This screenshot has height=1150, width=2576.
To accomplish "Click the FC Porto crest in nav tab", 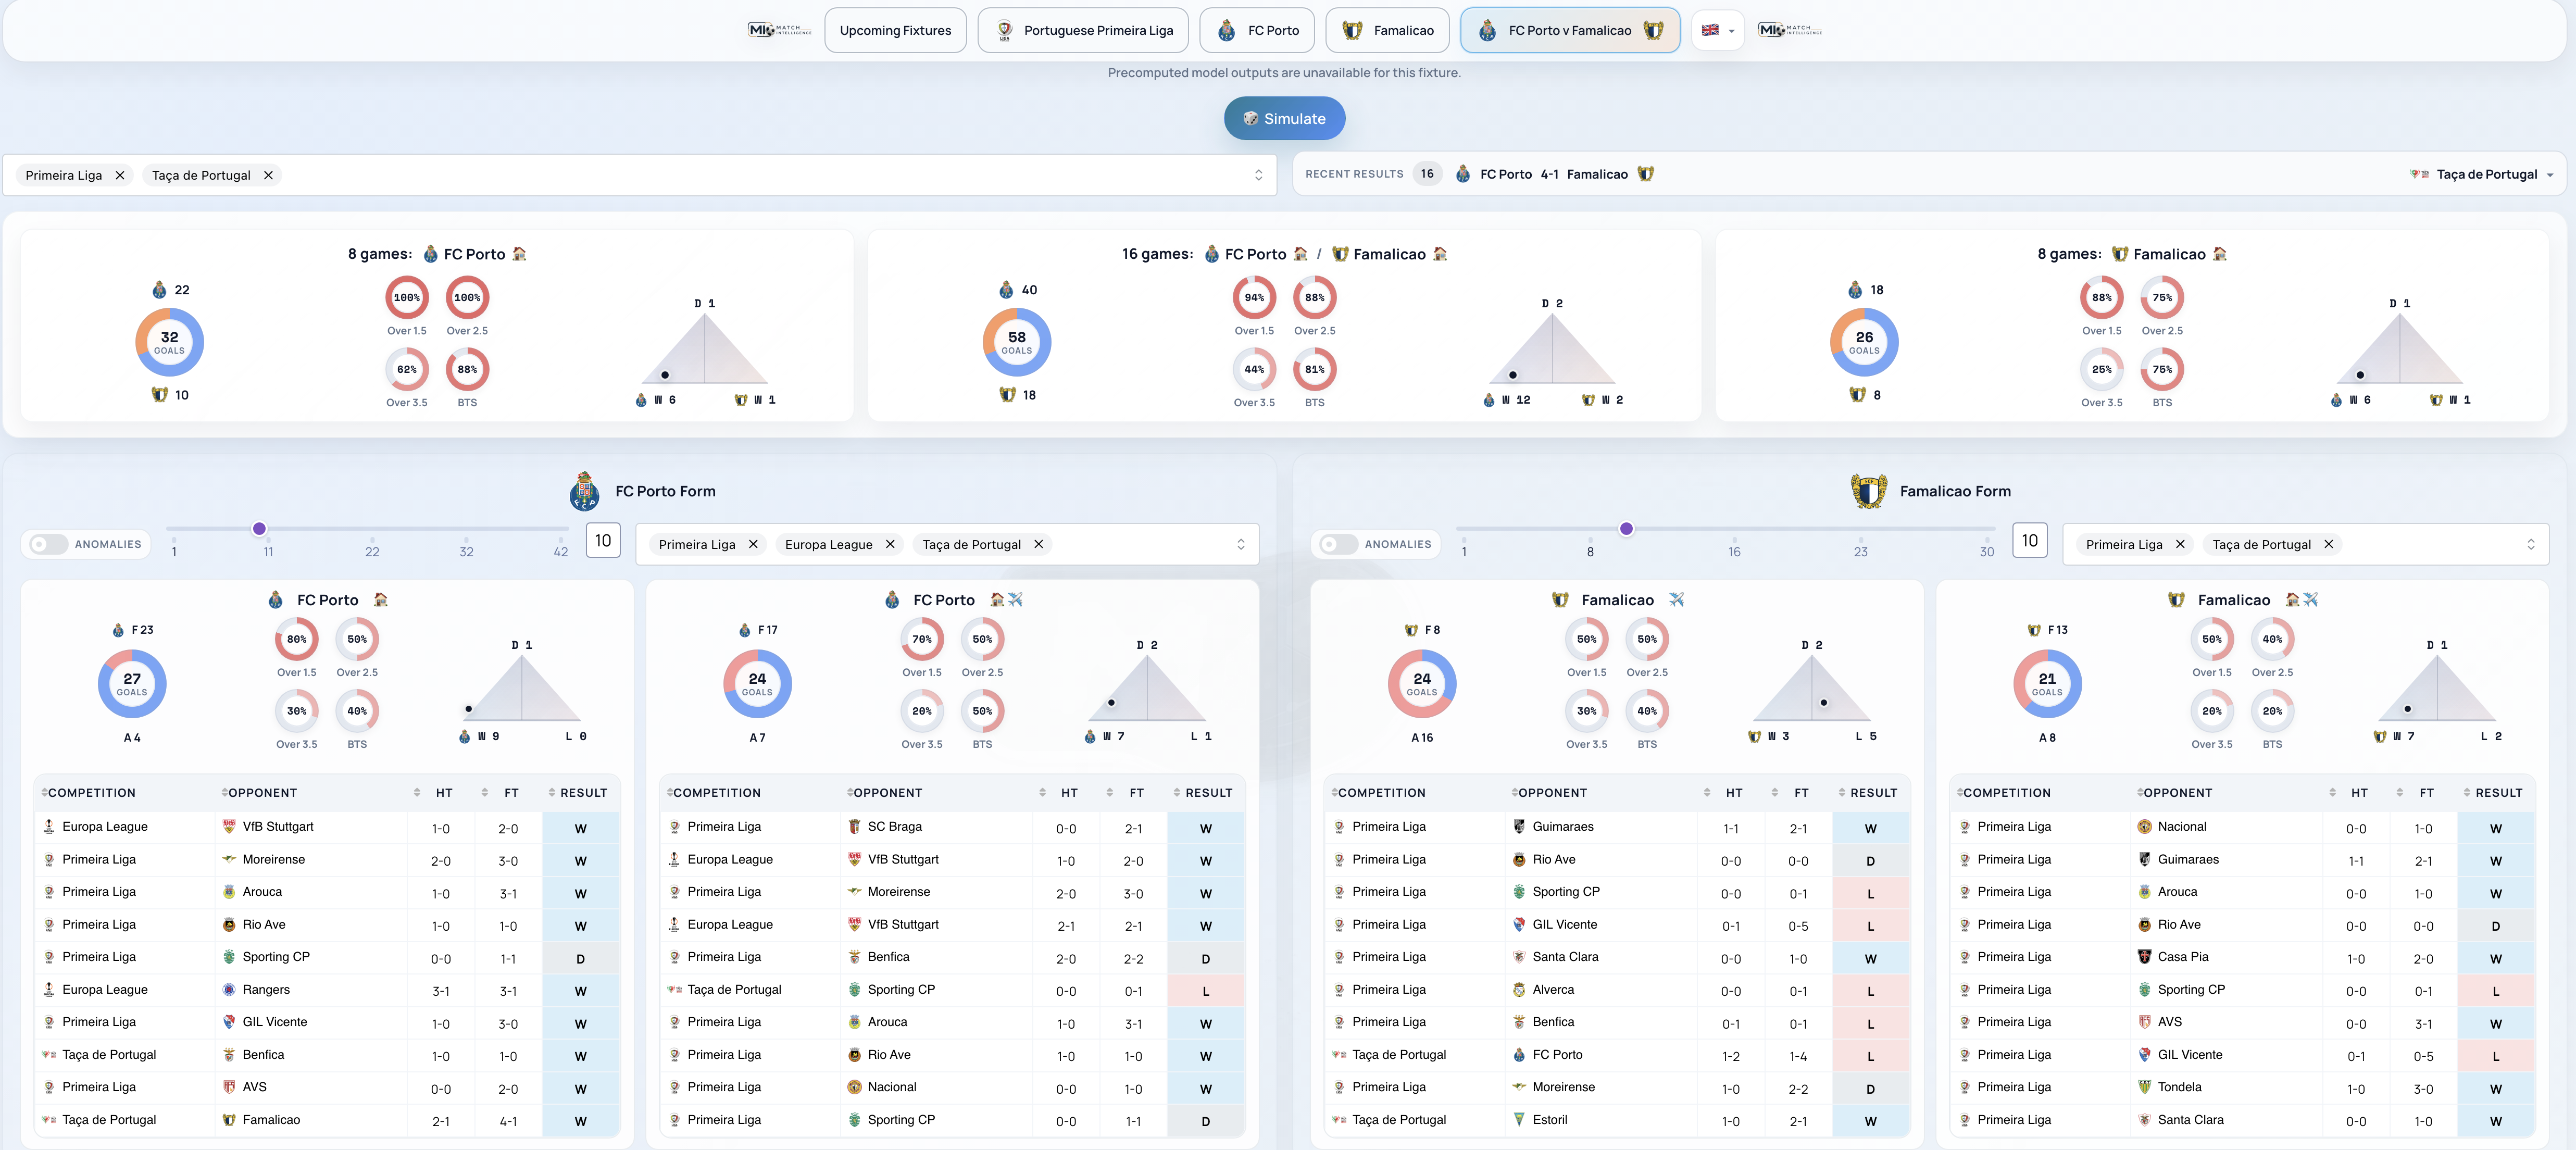I will tap(1227, 31).
